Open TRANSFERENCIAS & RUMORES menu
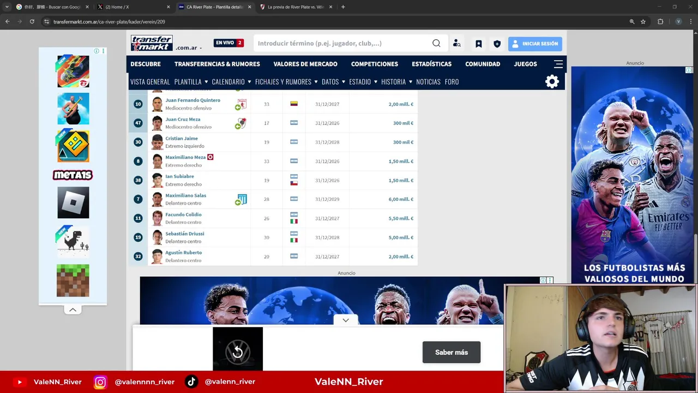Image resolution: width=698 pixels, height=393 pixels. [217, 64]
